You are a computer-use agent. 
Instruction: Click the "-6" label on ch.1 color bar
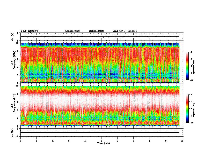191,52
